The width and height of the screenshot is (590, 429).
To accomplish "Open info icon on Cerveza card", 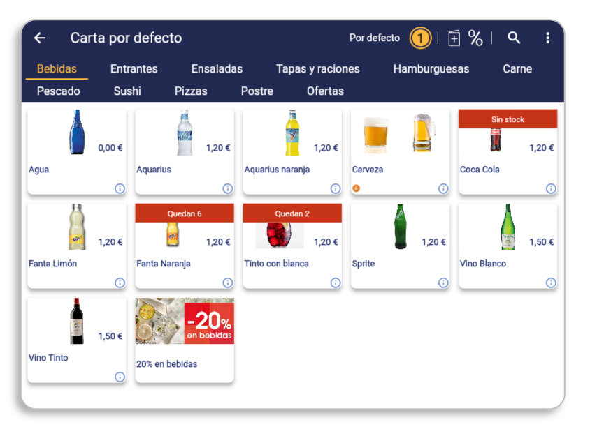I will [443, 188].
